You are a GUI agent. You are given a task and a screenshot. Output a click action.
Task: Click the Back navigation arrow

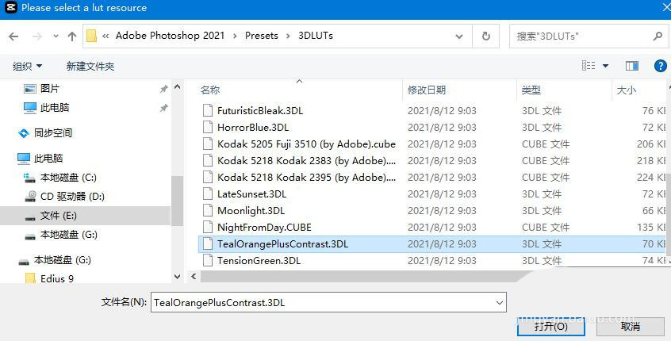coord(13,36)
